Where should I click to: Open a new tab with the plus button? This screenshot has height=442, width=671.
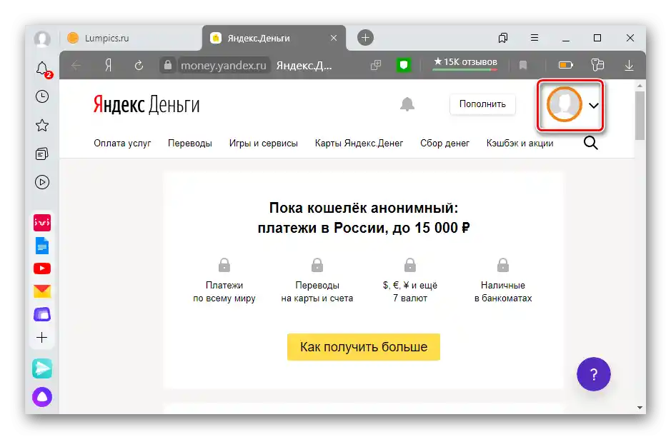point(364,38)
